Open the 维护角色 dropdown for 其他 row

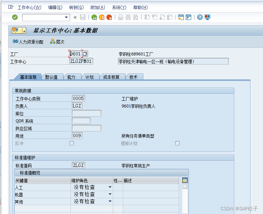point(110,201)
